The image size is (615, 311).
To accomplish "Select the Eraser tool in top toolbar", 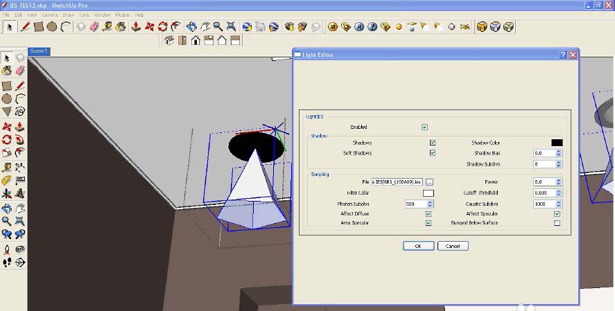I will [x=94, y=27].
